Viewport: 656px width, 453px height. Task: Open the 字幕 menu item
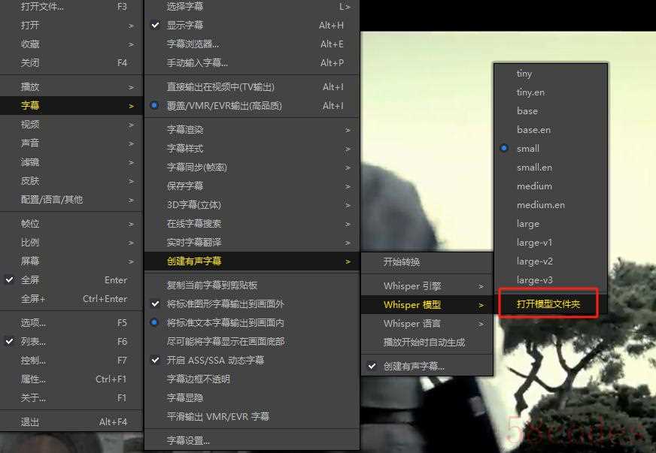coord(71,106)
